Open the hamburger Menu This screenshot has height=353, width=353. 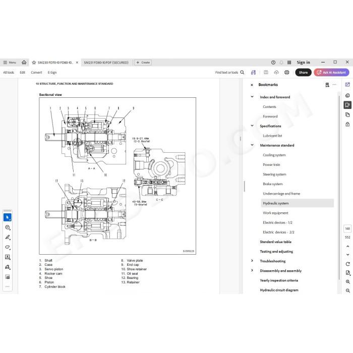click(10, 63)
